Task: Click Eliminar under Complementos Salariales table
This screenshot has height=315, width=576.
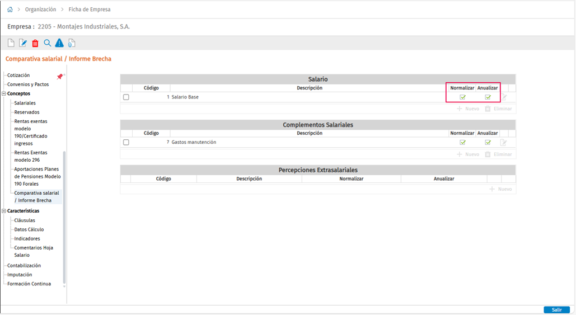Action: 499,154
